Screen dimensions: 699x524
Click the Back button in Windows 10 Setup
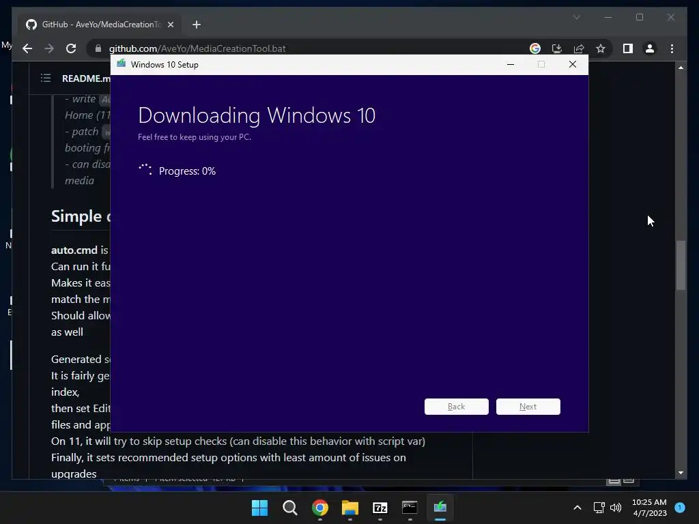click(x=456, y=407)
